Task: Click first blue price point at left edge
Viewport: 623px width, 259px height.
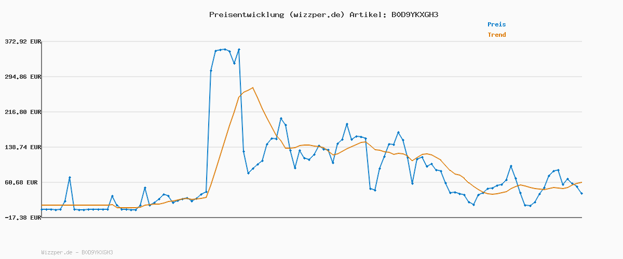Action: [42, 209]
